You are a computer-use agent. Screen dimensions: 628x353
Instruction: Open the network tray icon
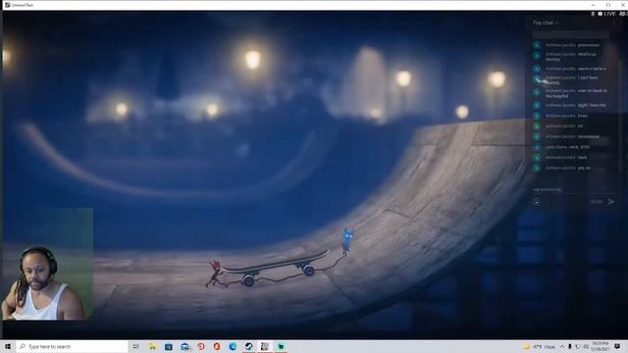(x=578, y=346)
